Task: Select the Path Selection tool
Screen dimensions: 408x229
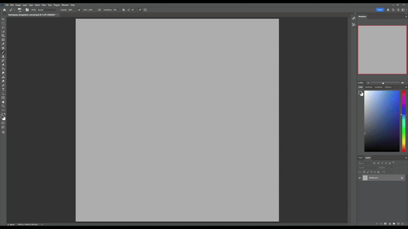Action: tap(3, 94)
